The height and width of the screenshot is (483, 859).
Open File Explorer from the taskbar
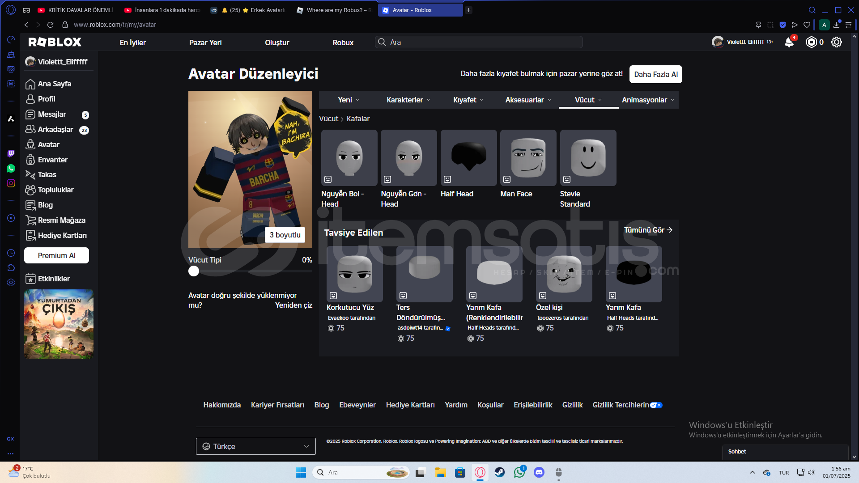point(440,472)
